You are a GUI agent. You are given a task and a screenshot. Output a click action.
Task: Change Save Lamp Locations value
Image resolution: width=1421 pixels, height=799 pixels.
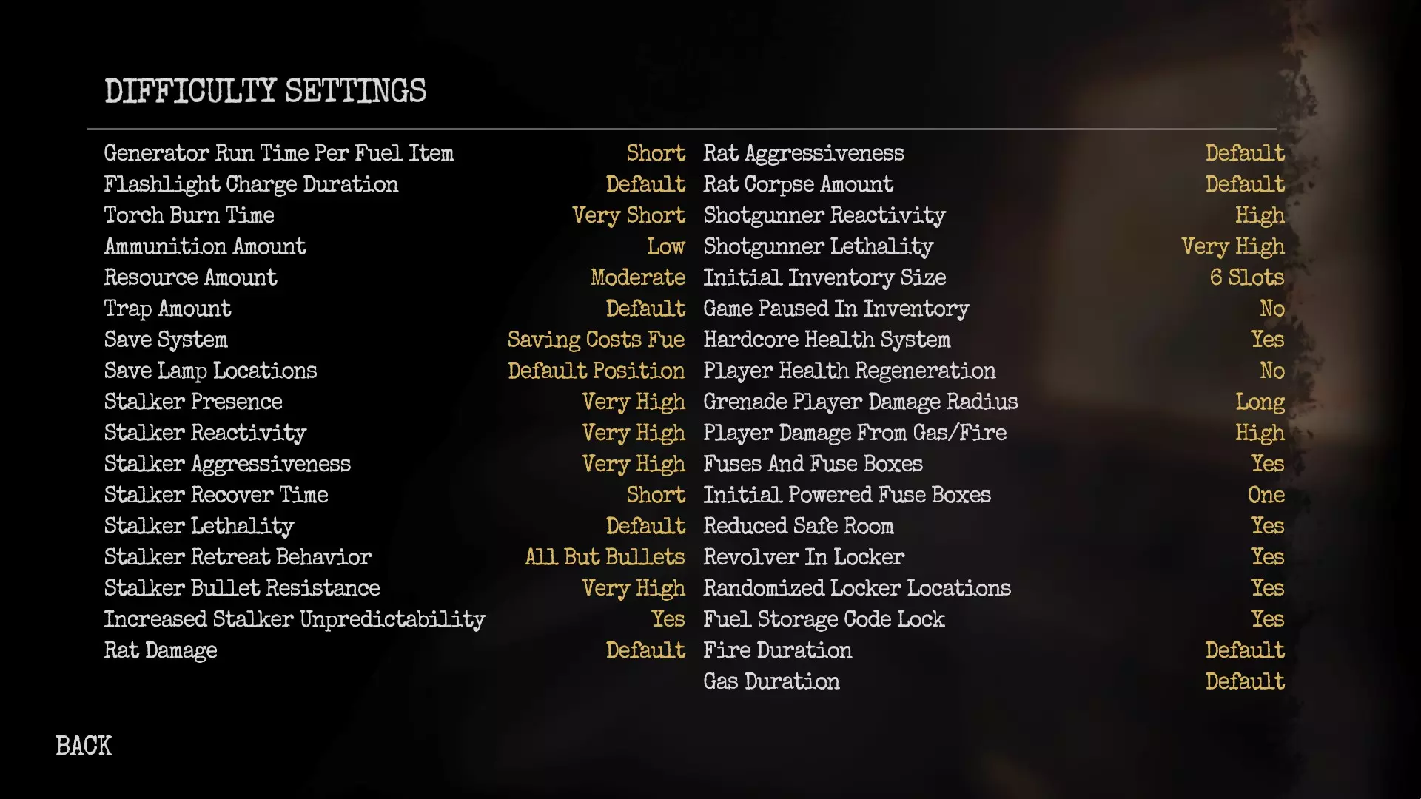(596, 371)
